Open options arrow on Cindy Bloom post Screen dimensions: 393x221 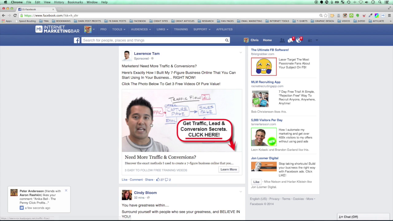(x=241, y=192)
